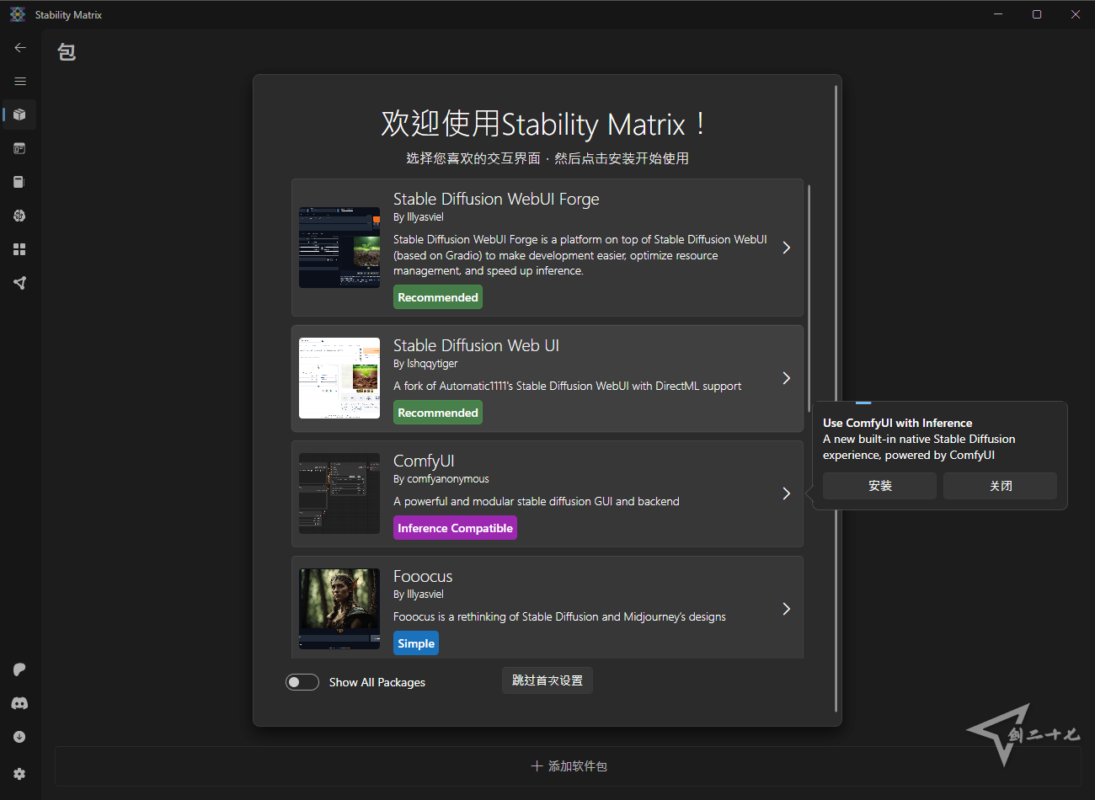Click the Stable Diffusion WebUI Forge title
The width and height of the screenshot is (1095, 800).
[x=496, y=200]
